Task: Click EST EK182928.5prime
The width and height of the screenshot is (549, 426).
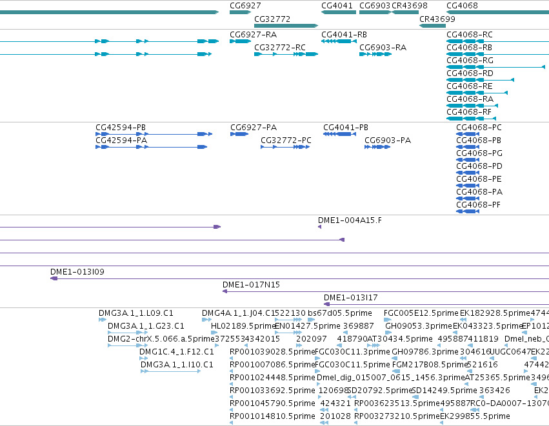Action: [x=463, y=319]
